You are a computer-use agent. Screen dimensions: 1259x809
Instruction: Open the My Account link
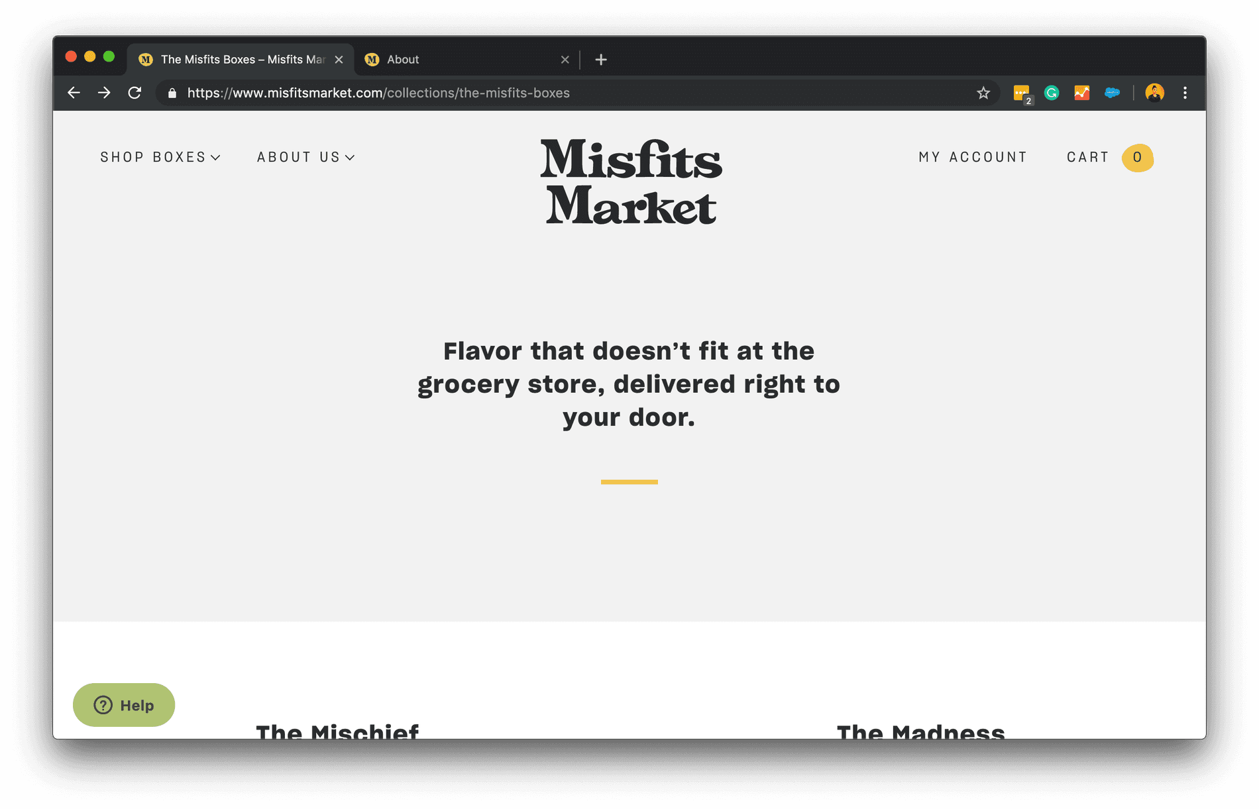click(973, 158)
